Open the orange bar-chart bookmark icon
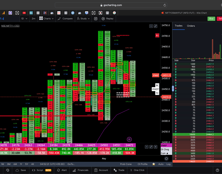222x174 pixels. pos(3,13)
